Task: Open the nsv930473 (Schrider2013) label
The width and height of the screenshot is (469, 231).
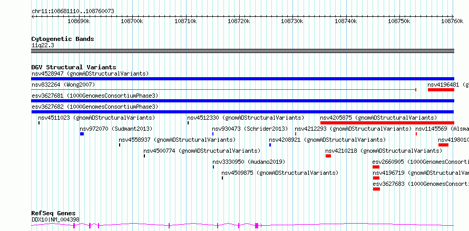Action: coord(250,129)
